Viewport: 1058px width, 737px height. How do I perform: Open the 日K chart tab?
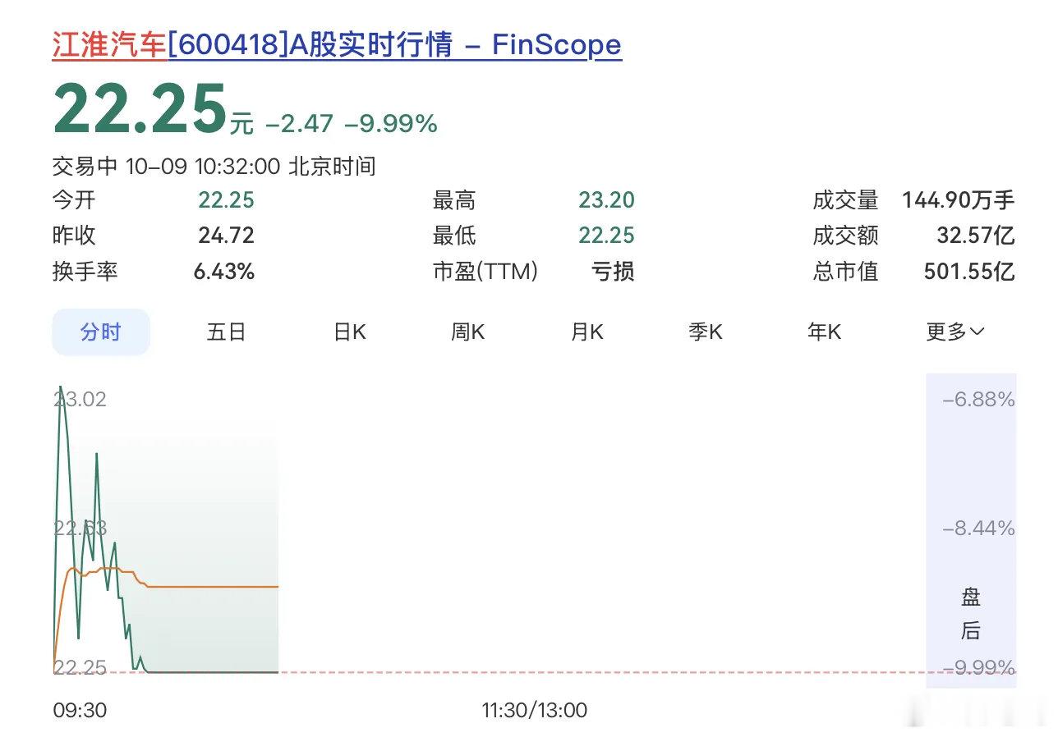coord(350,332)
